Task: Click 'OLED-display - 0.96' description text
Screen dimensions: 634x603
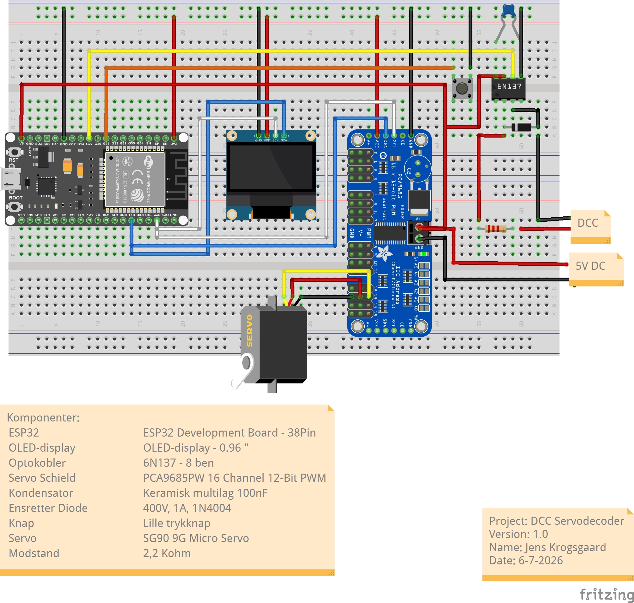Action: click(196, 448)
